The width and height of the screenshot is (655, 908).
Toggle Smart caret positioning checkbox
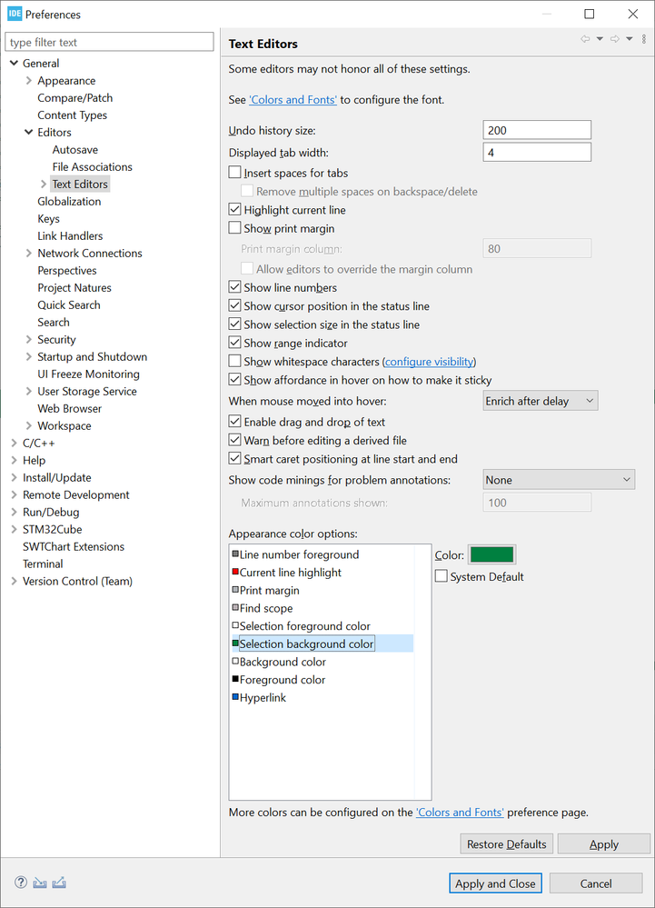(x=235, y=459)
